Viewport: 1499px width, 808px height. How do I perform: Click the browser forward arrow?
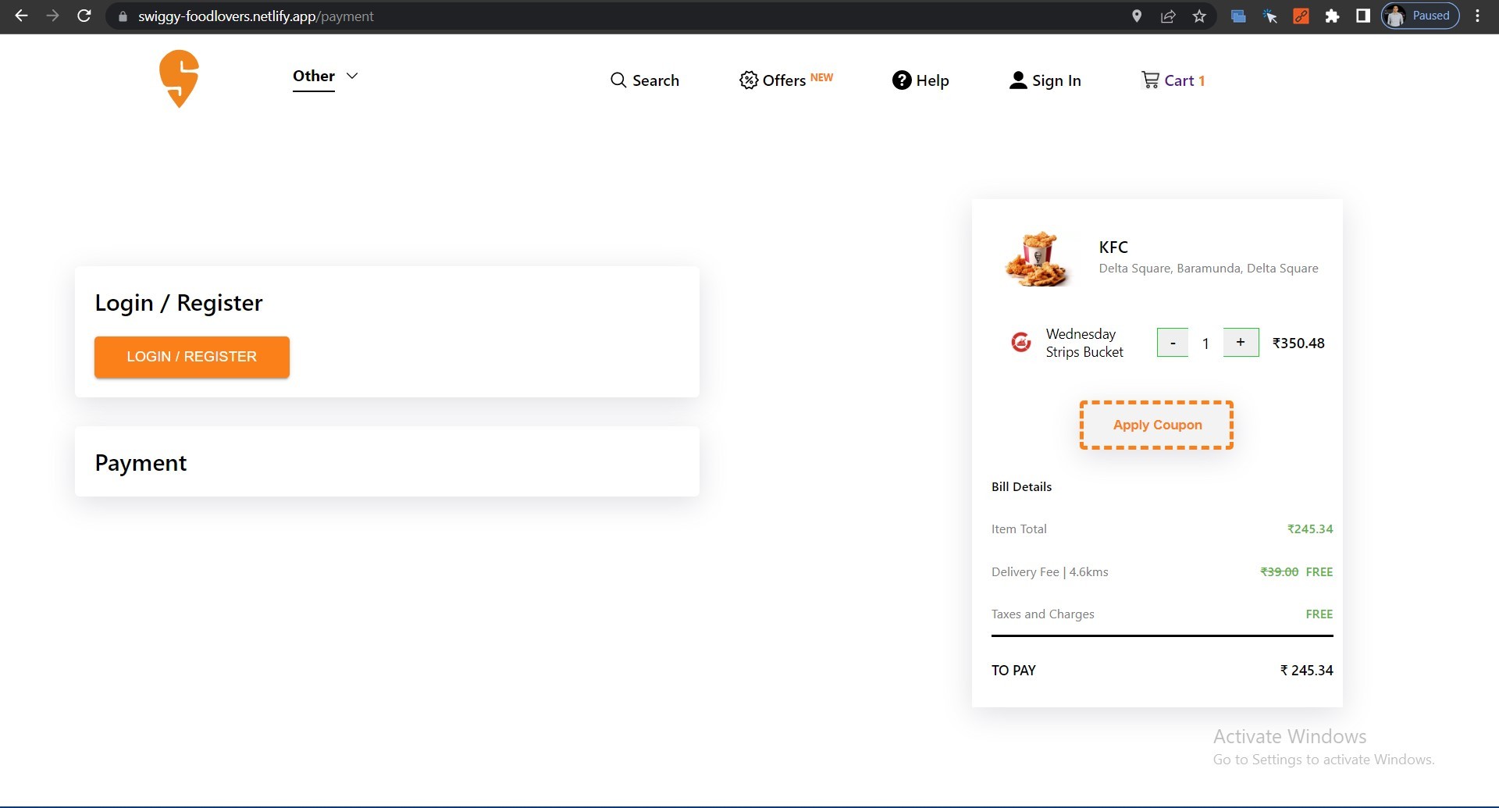pos(52,16)
